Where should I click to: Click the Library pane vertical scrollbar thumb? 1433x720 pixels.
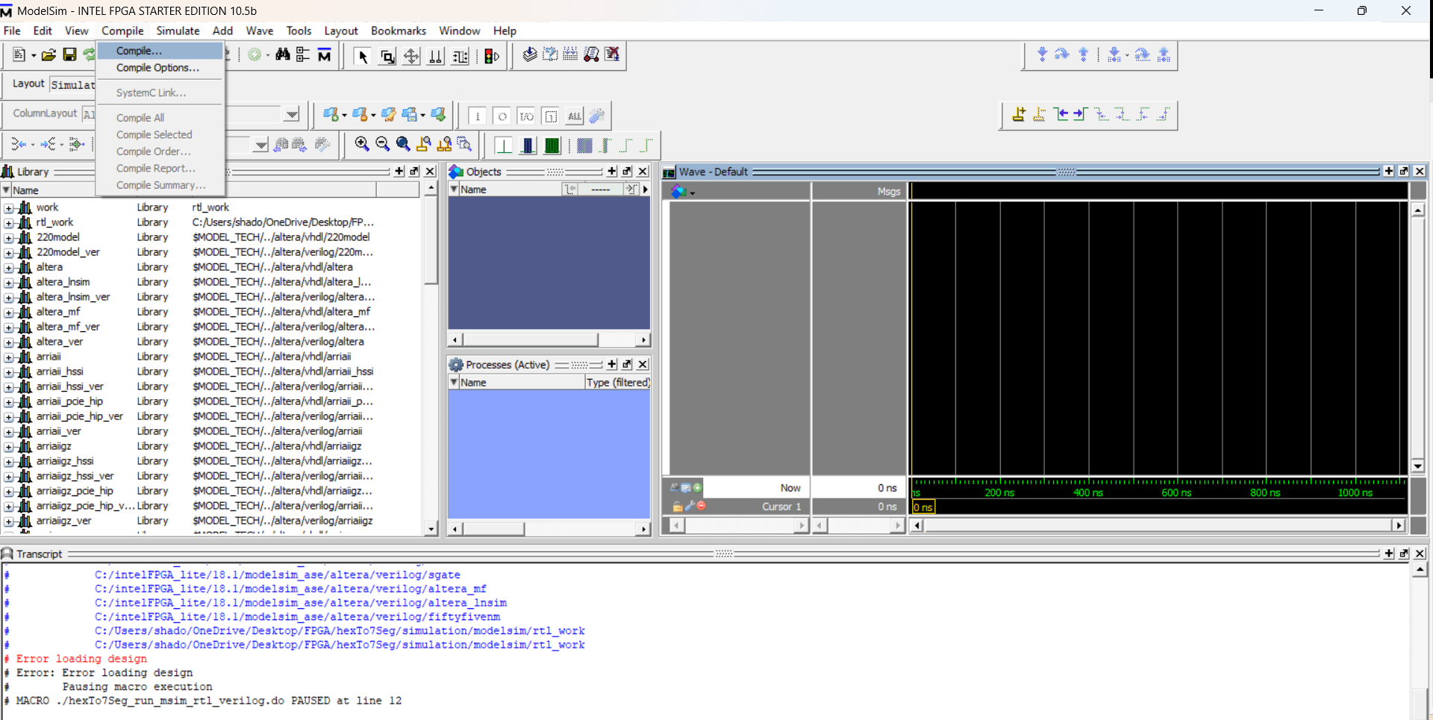pyautogui.click(x=431, y=240)
